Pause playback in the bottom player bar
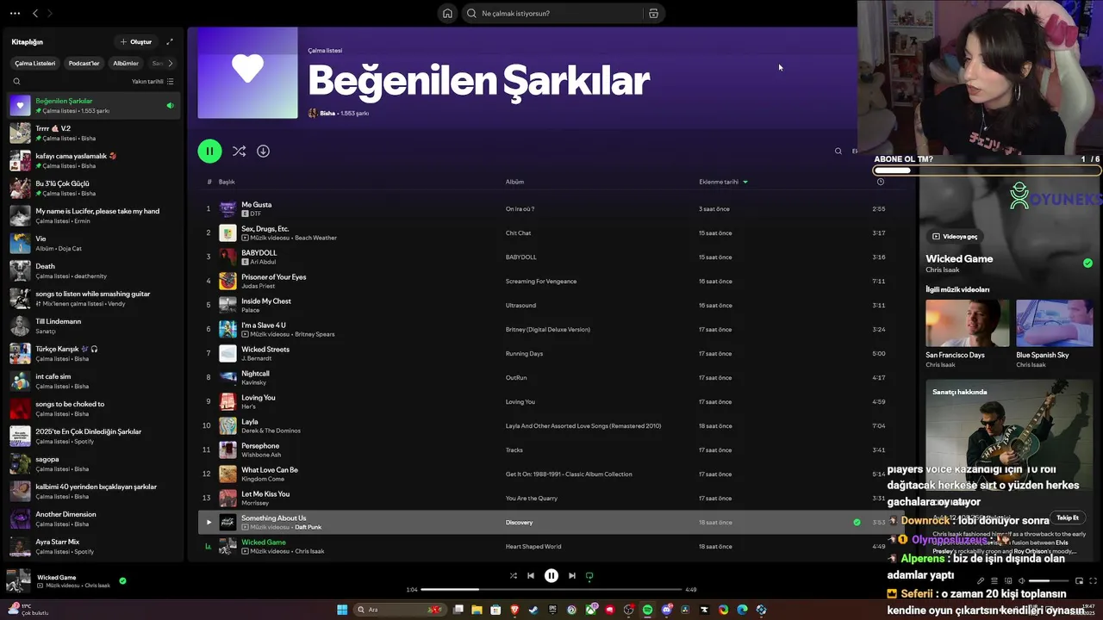 pos(551,575)
